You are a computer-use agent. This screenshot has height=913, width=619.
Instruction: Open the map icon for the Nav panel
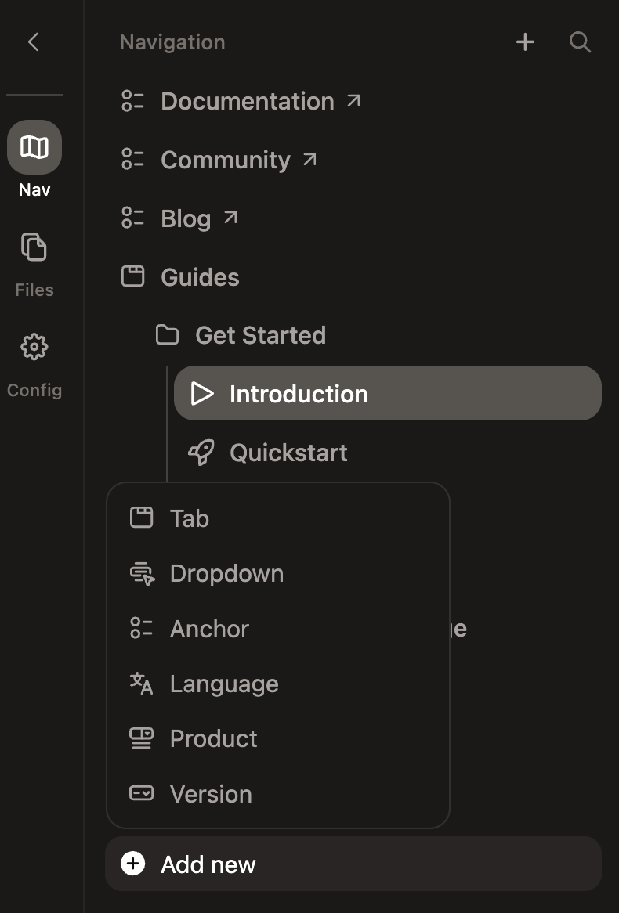(x=34, y=146)
